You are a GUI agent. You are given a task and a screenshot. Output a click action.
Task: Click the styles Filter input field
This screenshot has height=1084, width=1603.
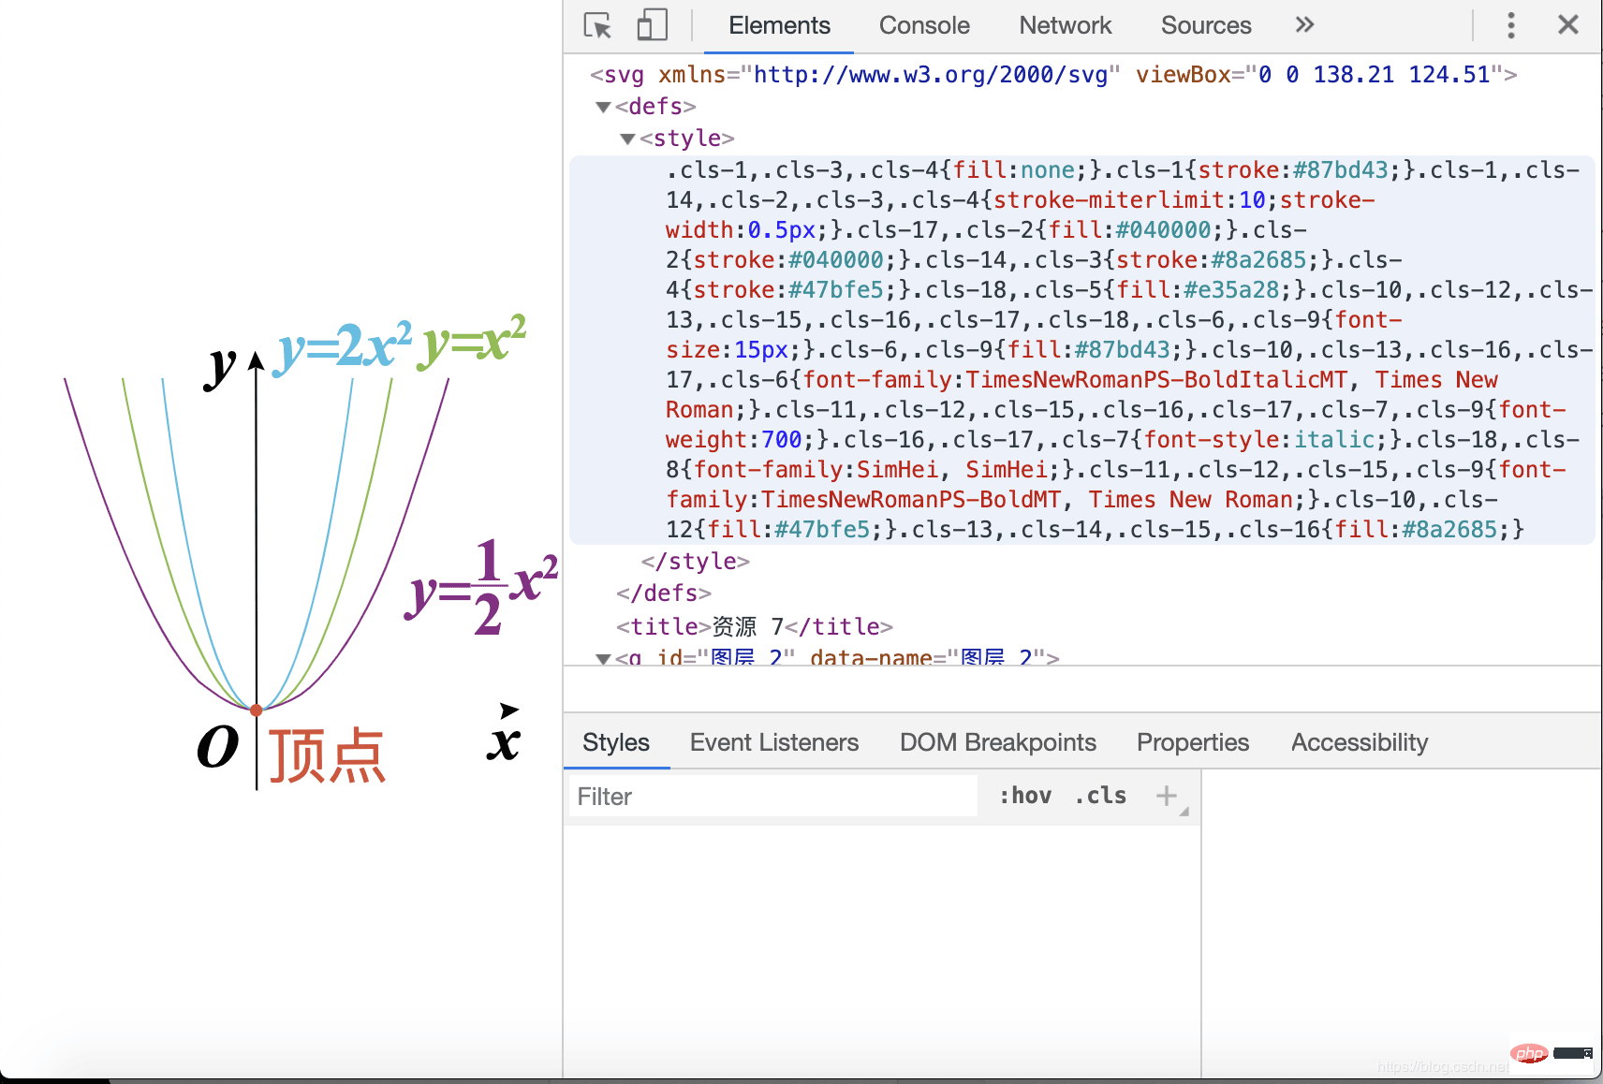[x=772, y=797]
